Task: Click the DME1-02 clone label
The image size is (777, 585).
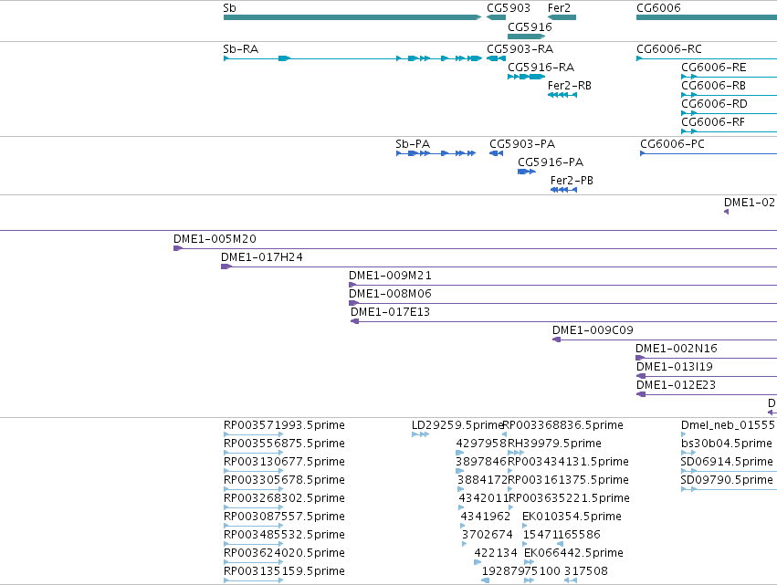Action: tap(750, 203)
